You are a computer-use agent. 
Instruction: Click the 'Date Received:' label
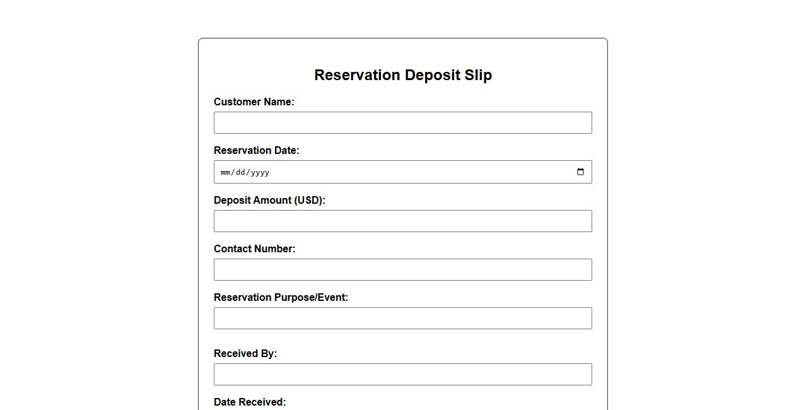point(249,402)
